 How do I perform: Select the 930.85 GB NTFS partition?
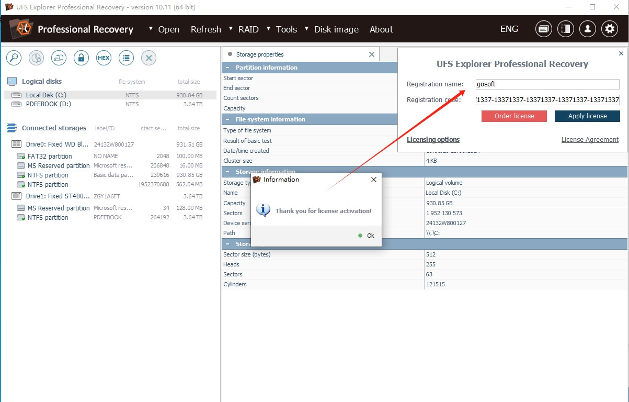coord(110,175)
